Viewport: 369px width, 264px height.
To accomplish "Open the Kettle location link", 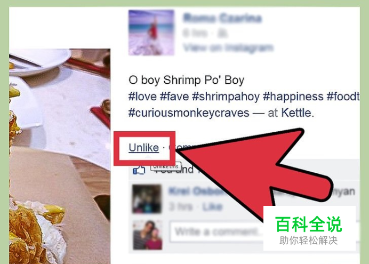I will [296, 113].
